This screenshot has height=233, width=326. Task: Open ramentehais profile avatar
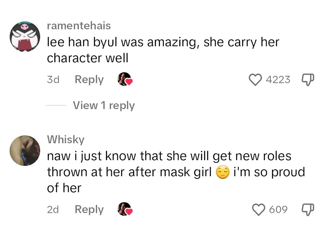tap(25, 36)
